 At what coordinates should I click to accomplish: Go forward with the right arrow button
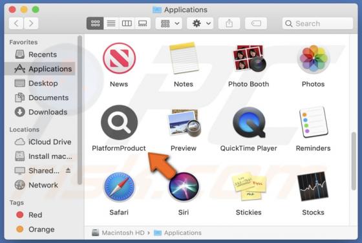(31, 23)
